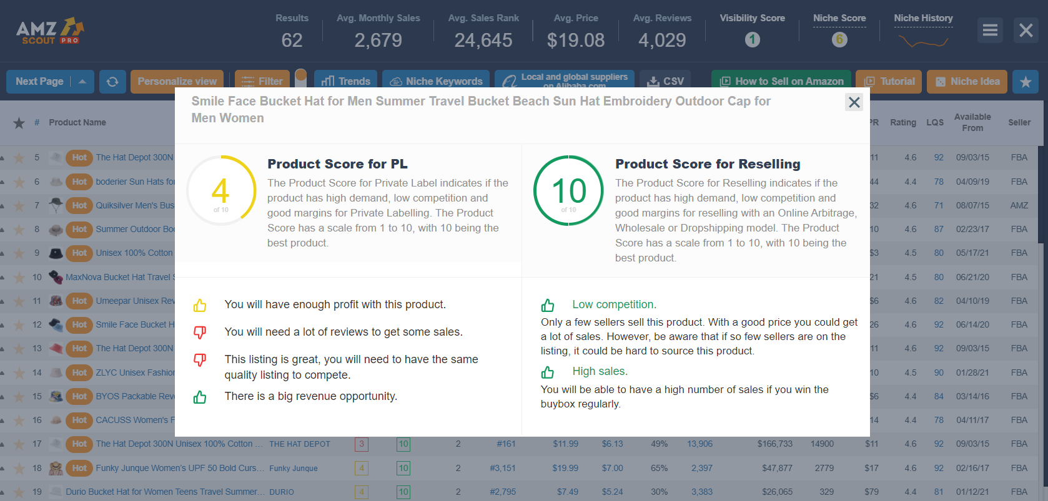The width and height of the screenshot is (1048, 501).
Task: Sort by the Rating column header
Action: coord(903,123)
